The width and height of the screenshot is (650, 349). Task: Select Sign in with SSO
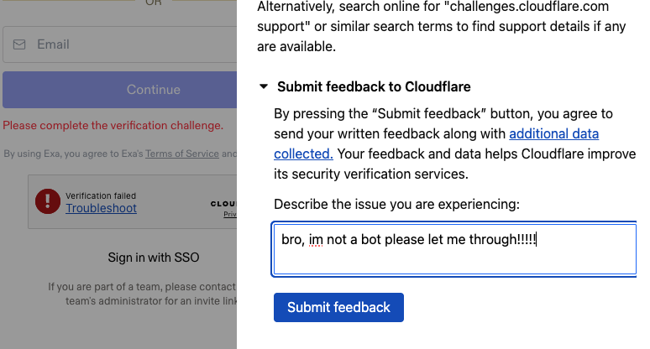click(154, 258)
